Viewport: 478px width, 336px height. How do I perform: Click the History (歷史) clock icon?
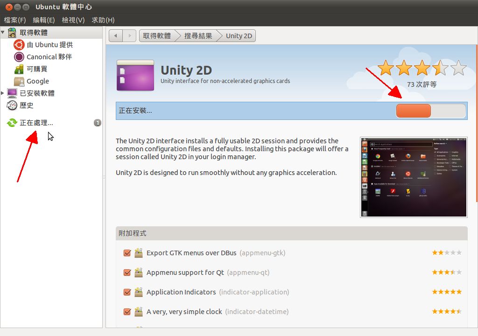[x=12, y=105]
